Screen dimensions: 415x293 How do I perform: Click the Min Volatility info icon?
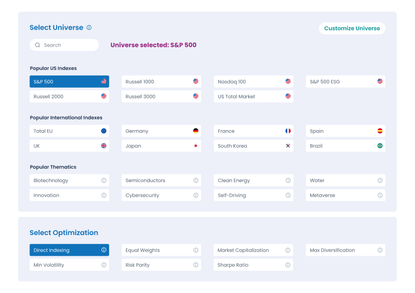click(x=104, y=265)
